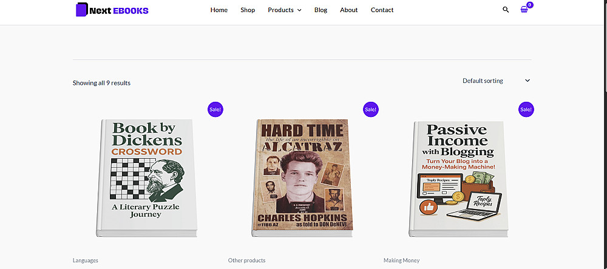The height and width of the screenshot is (269, 607).
Task: Click Sale badge on Passive Income book
Action: [x=526, y=110]
